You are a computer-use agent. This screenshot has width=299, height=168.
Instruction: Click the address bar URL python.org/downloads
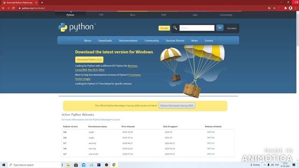click(x=33, y=8)
